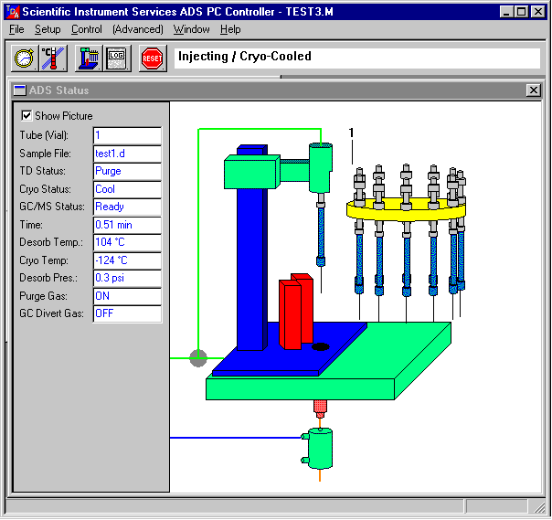Click the Purge Gas value ON

tap(127, 296)
